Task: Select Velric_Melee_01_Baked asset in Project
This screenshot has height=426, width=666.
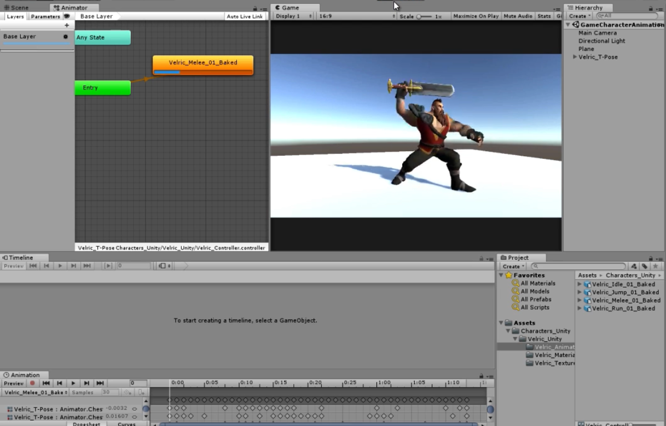Action: (x=622, y=300)
